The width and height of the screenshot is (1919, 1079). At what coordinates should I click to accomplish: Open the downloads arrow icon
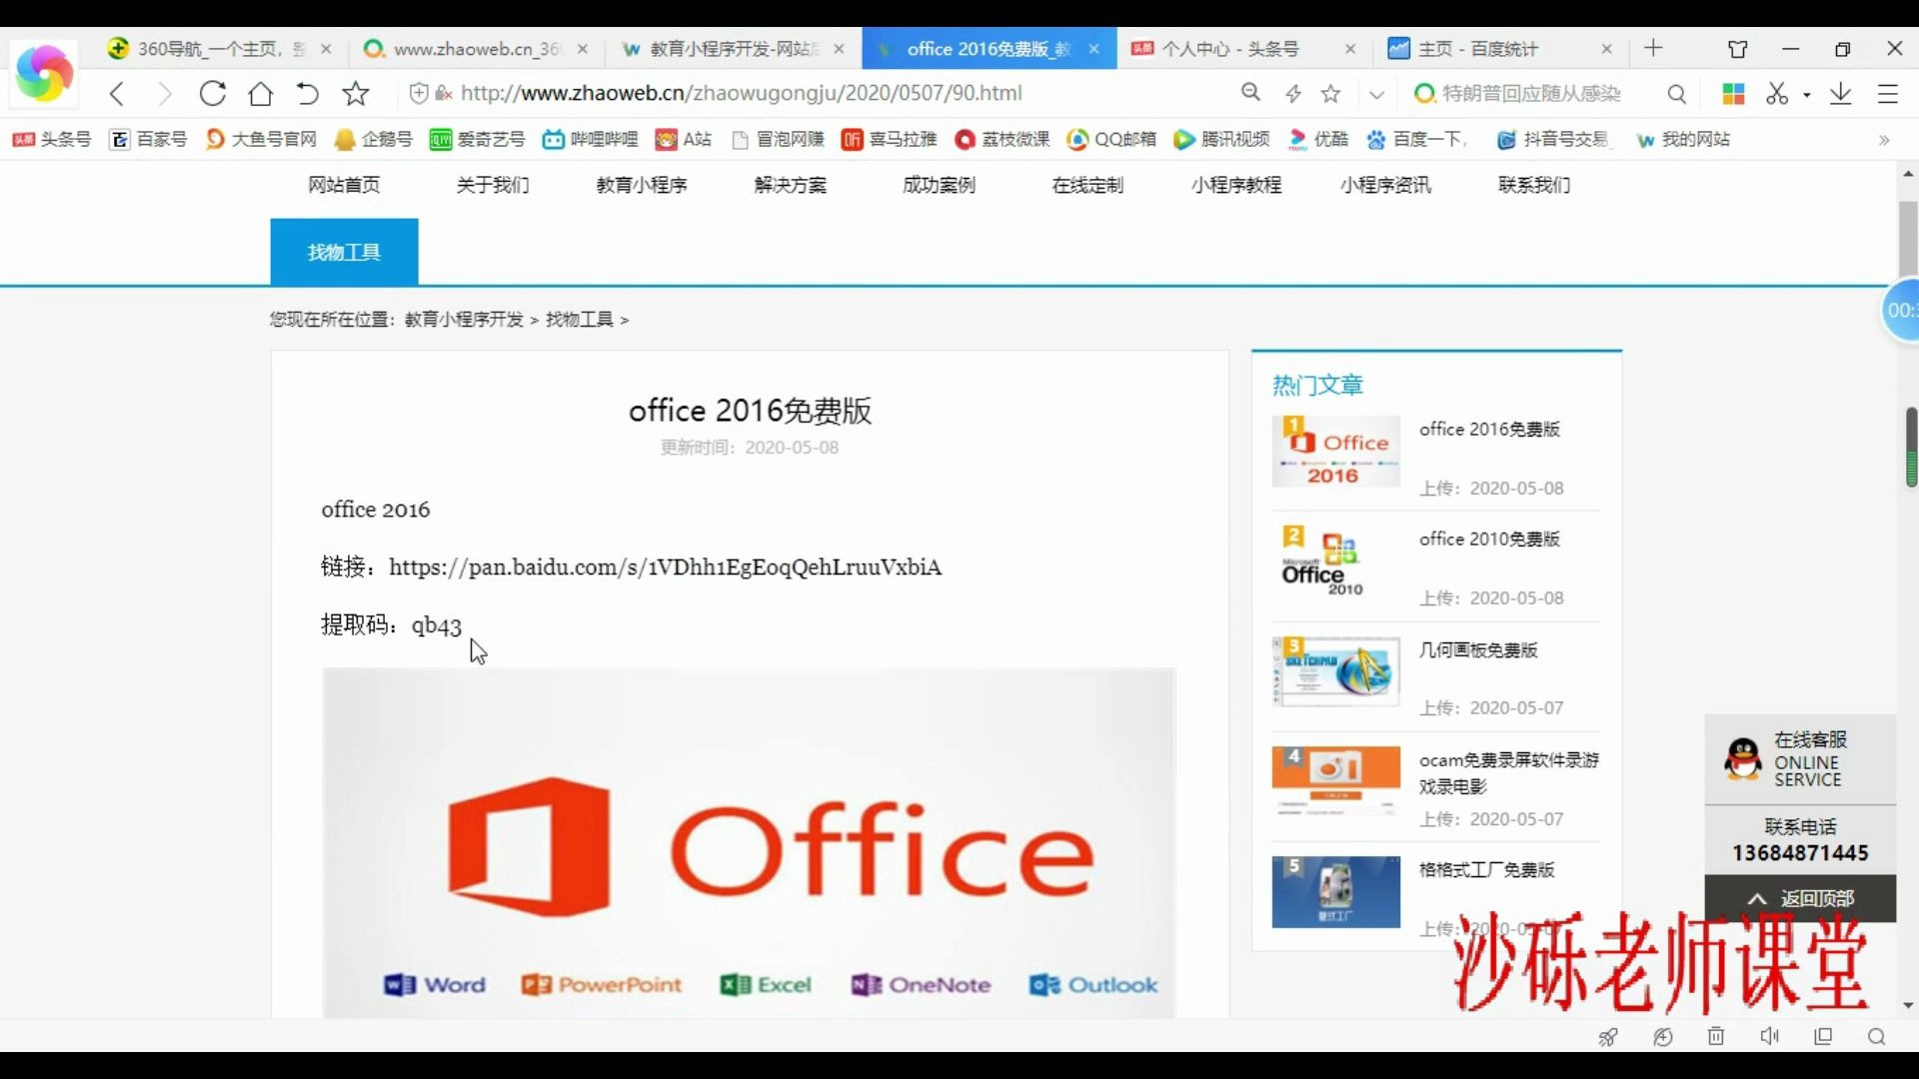pyautogui.click(x=1841, y=94)
